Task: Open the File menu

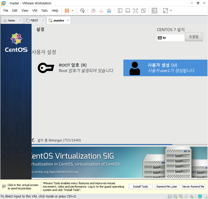Action: tap(6, 11)
